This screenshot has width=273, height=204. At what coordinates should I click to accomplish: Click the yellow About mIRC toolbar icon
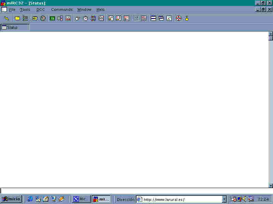187,18
